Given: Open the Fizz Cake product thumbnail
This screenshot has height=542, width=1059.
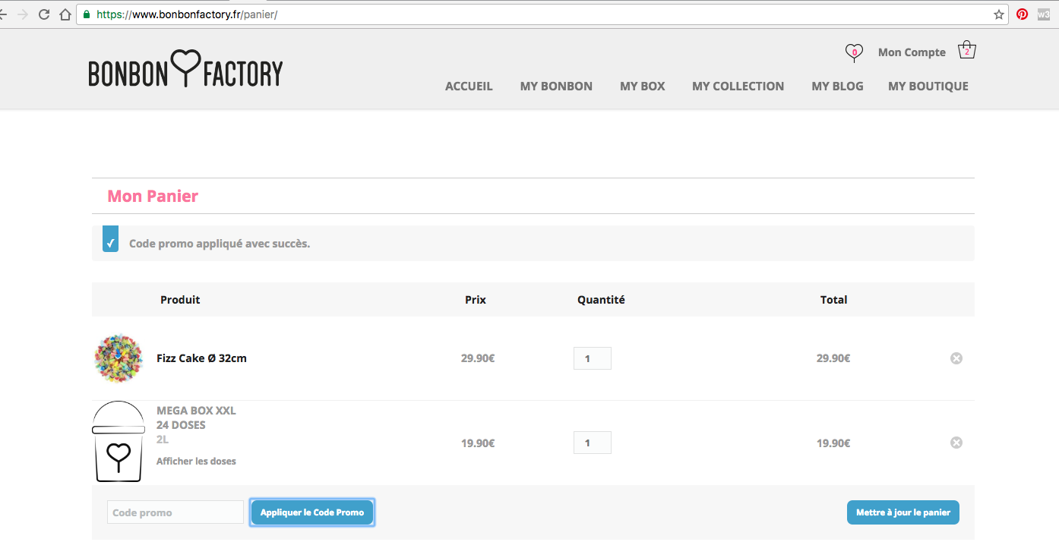Looking at the screenshot, I should tap(119, 358).
